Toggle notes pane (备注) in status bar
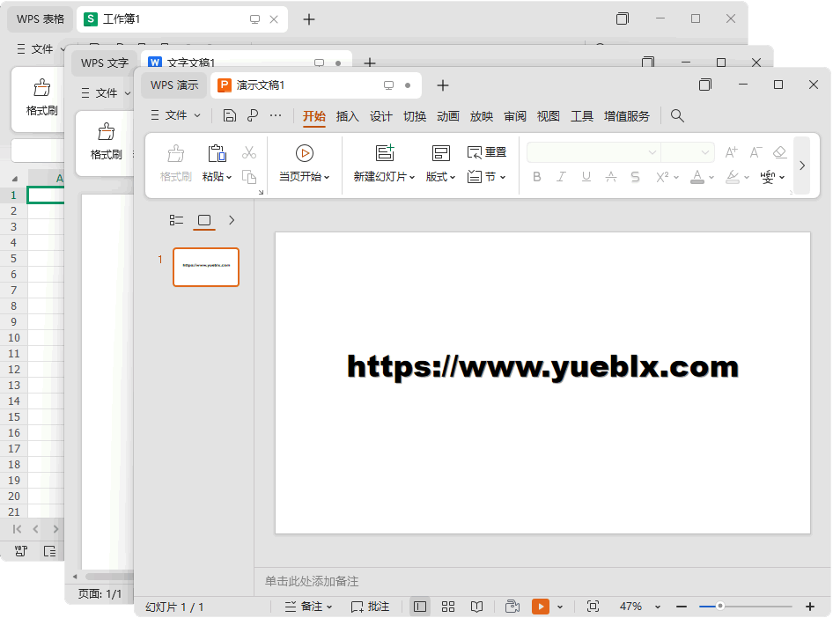This screenshot has height=618, width=833. 308,607
